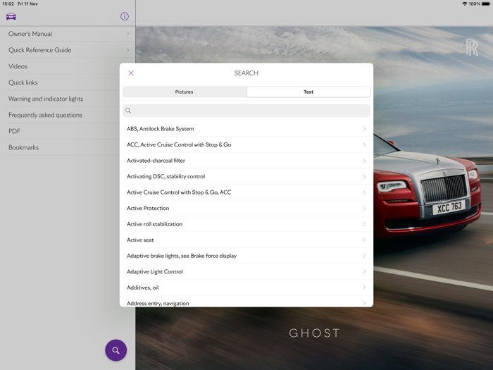Screen dimensions: 493x370
Task: Expand chevron on ABS row
Action: (364, 129)
